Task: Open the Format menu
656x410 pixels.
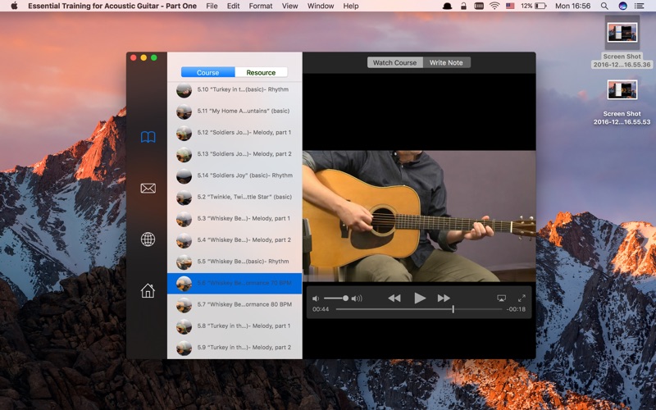Action: click(x=261, y=6)
